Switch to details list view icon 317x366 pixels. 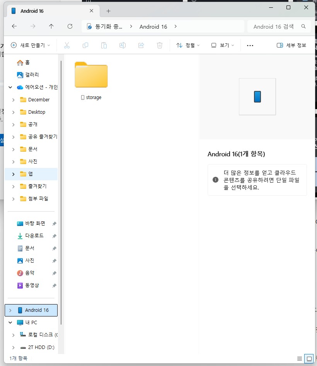tap(300, 359)
